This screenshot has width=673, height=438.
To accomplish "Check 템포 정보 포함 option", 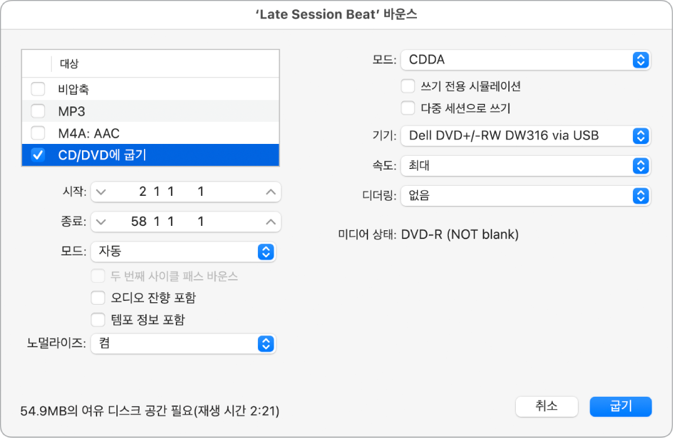I will pos(98,320).
